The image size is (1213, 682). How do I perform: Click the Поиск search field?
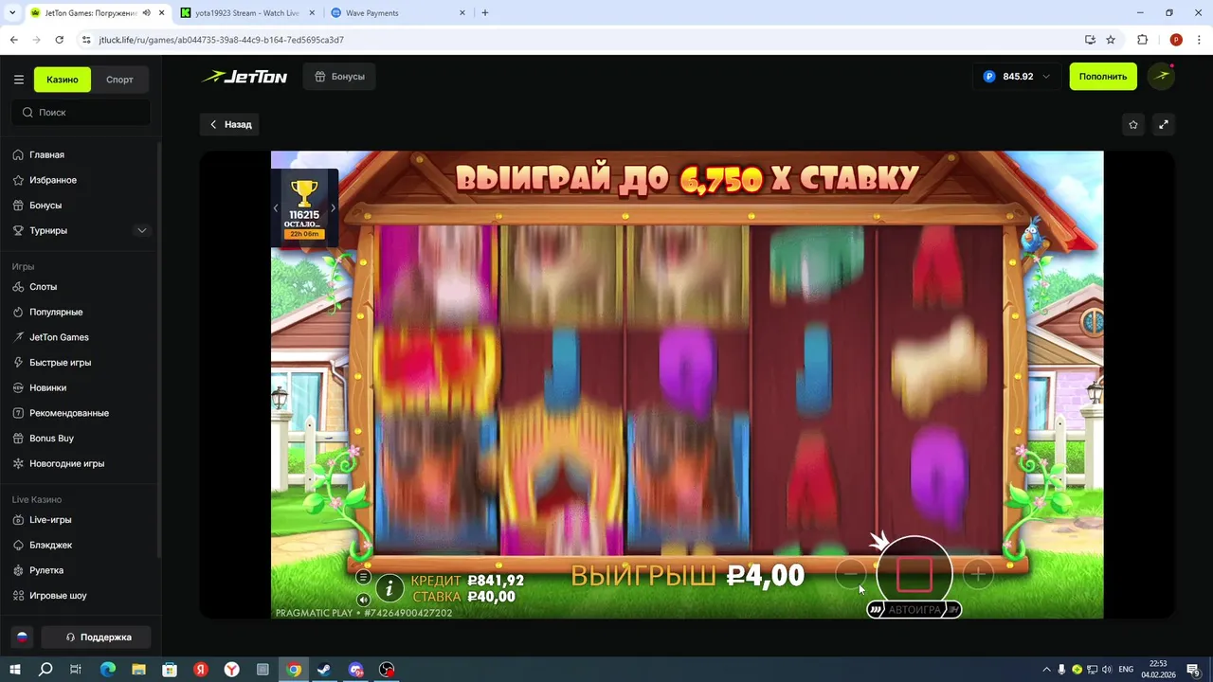[81, 112]
